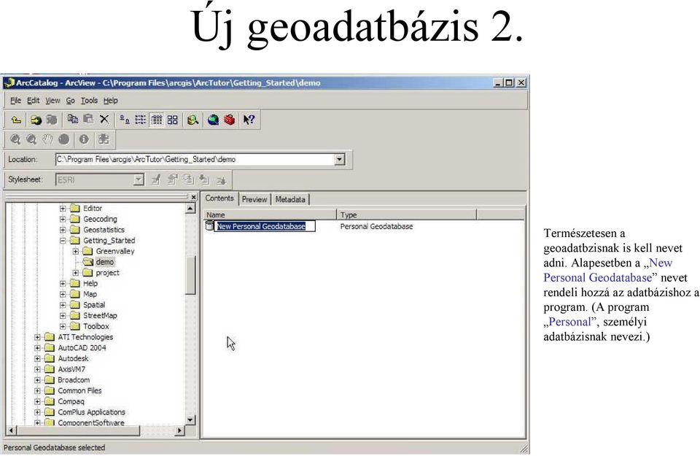Select the Details view icon

(157, 120)
